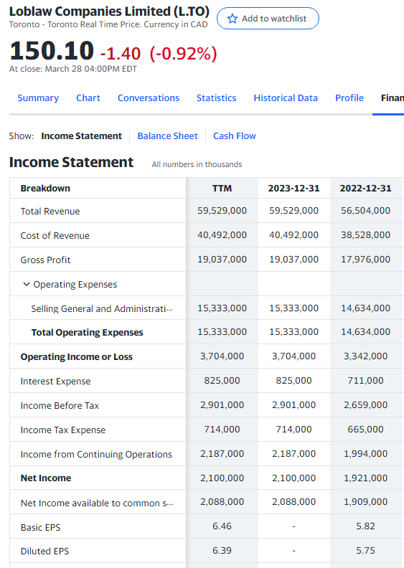This screenshot has height=568, width=404.
Task: Collapse the Operating Expenses chevron
Action: click(26, 285)
